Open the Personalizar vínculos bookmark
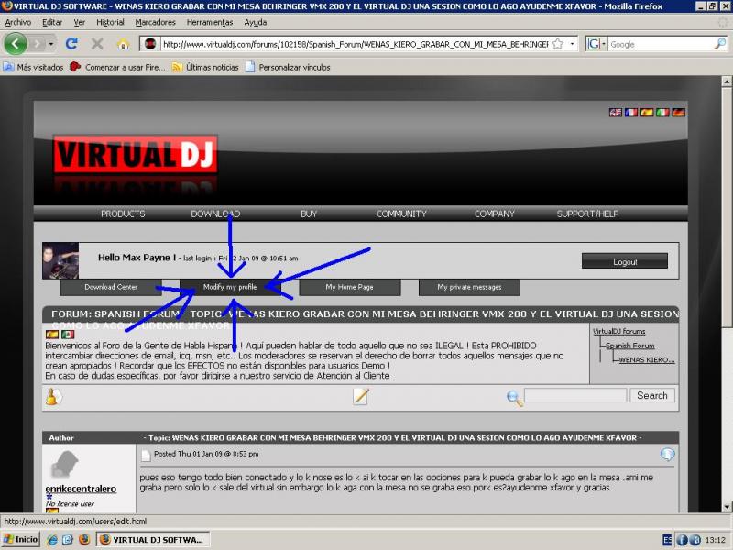Screen dimensions: 733x550 click(x=288, y=67)
